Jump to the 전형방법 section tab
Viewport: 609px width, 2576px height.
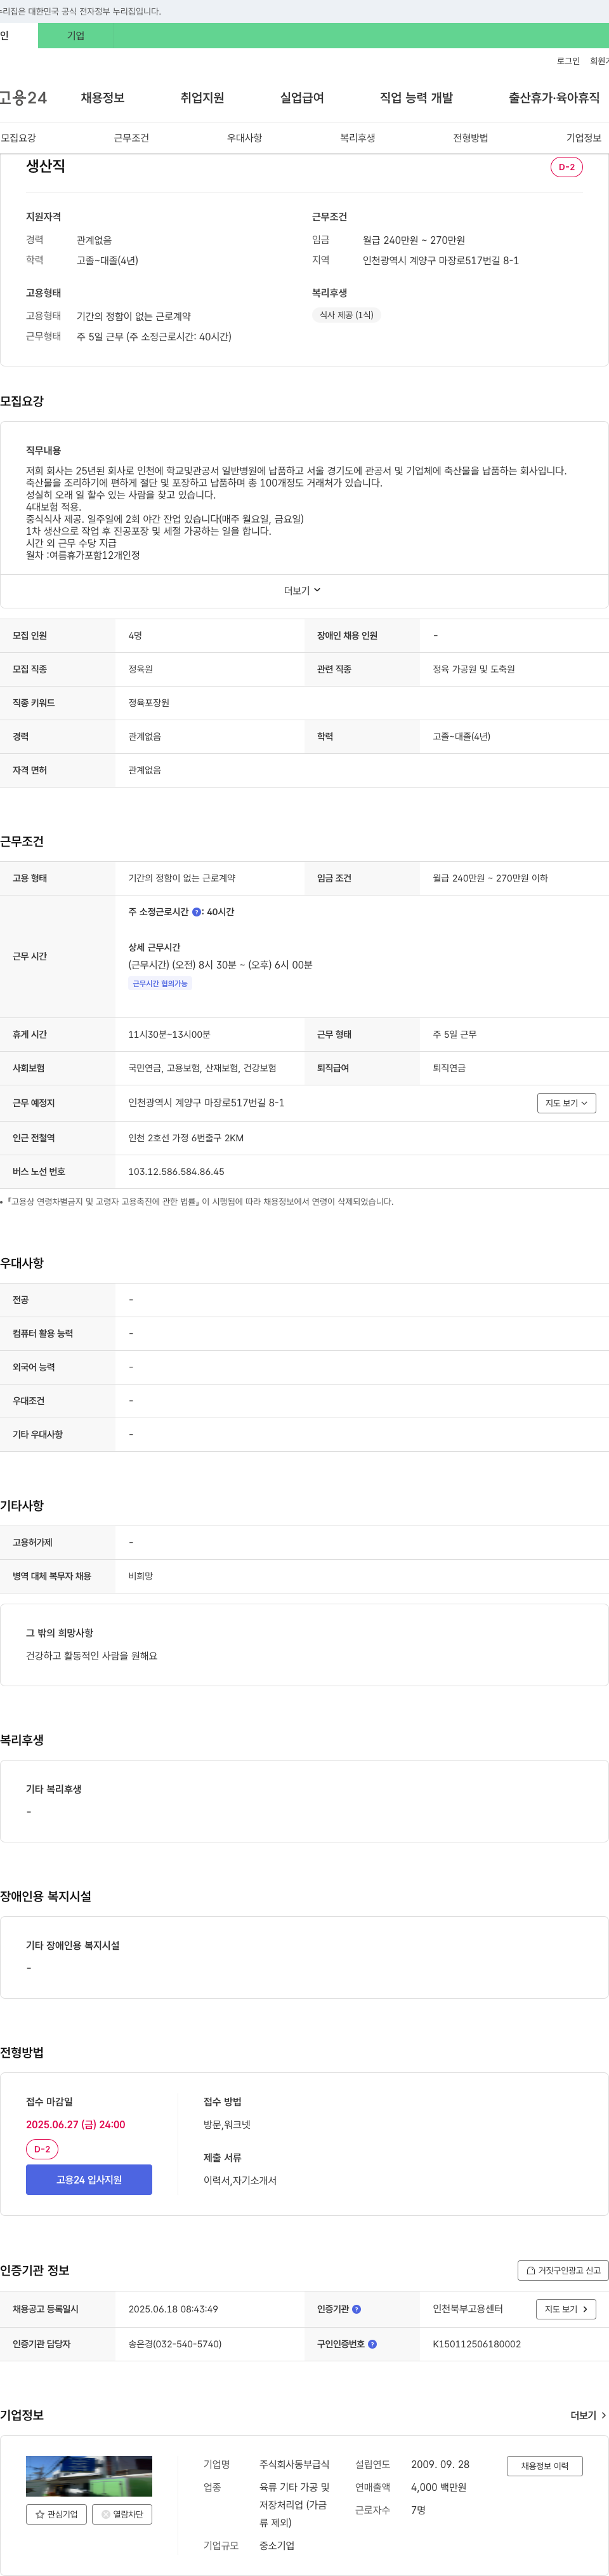tap(470, 138)
